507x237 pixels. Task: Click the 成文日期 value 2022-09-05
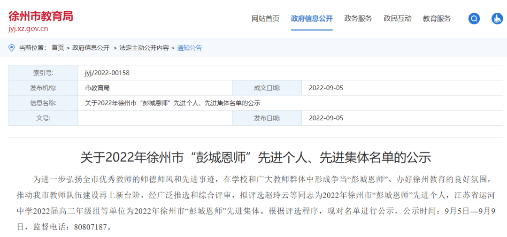coord(326,88)
